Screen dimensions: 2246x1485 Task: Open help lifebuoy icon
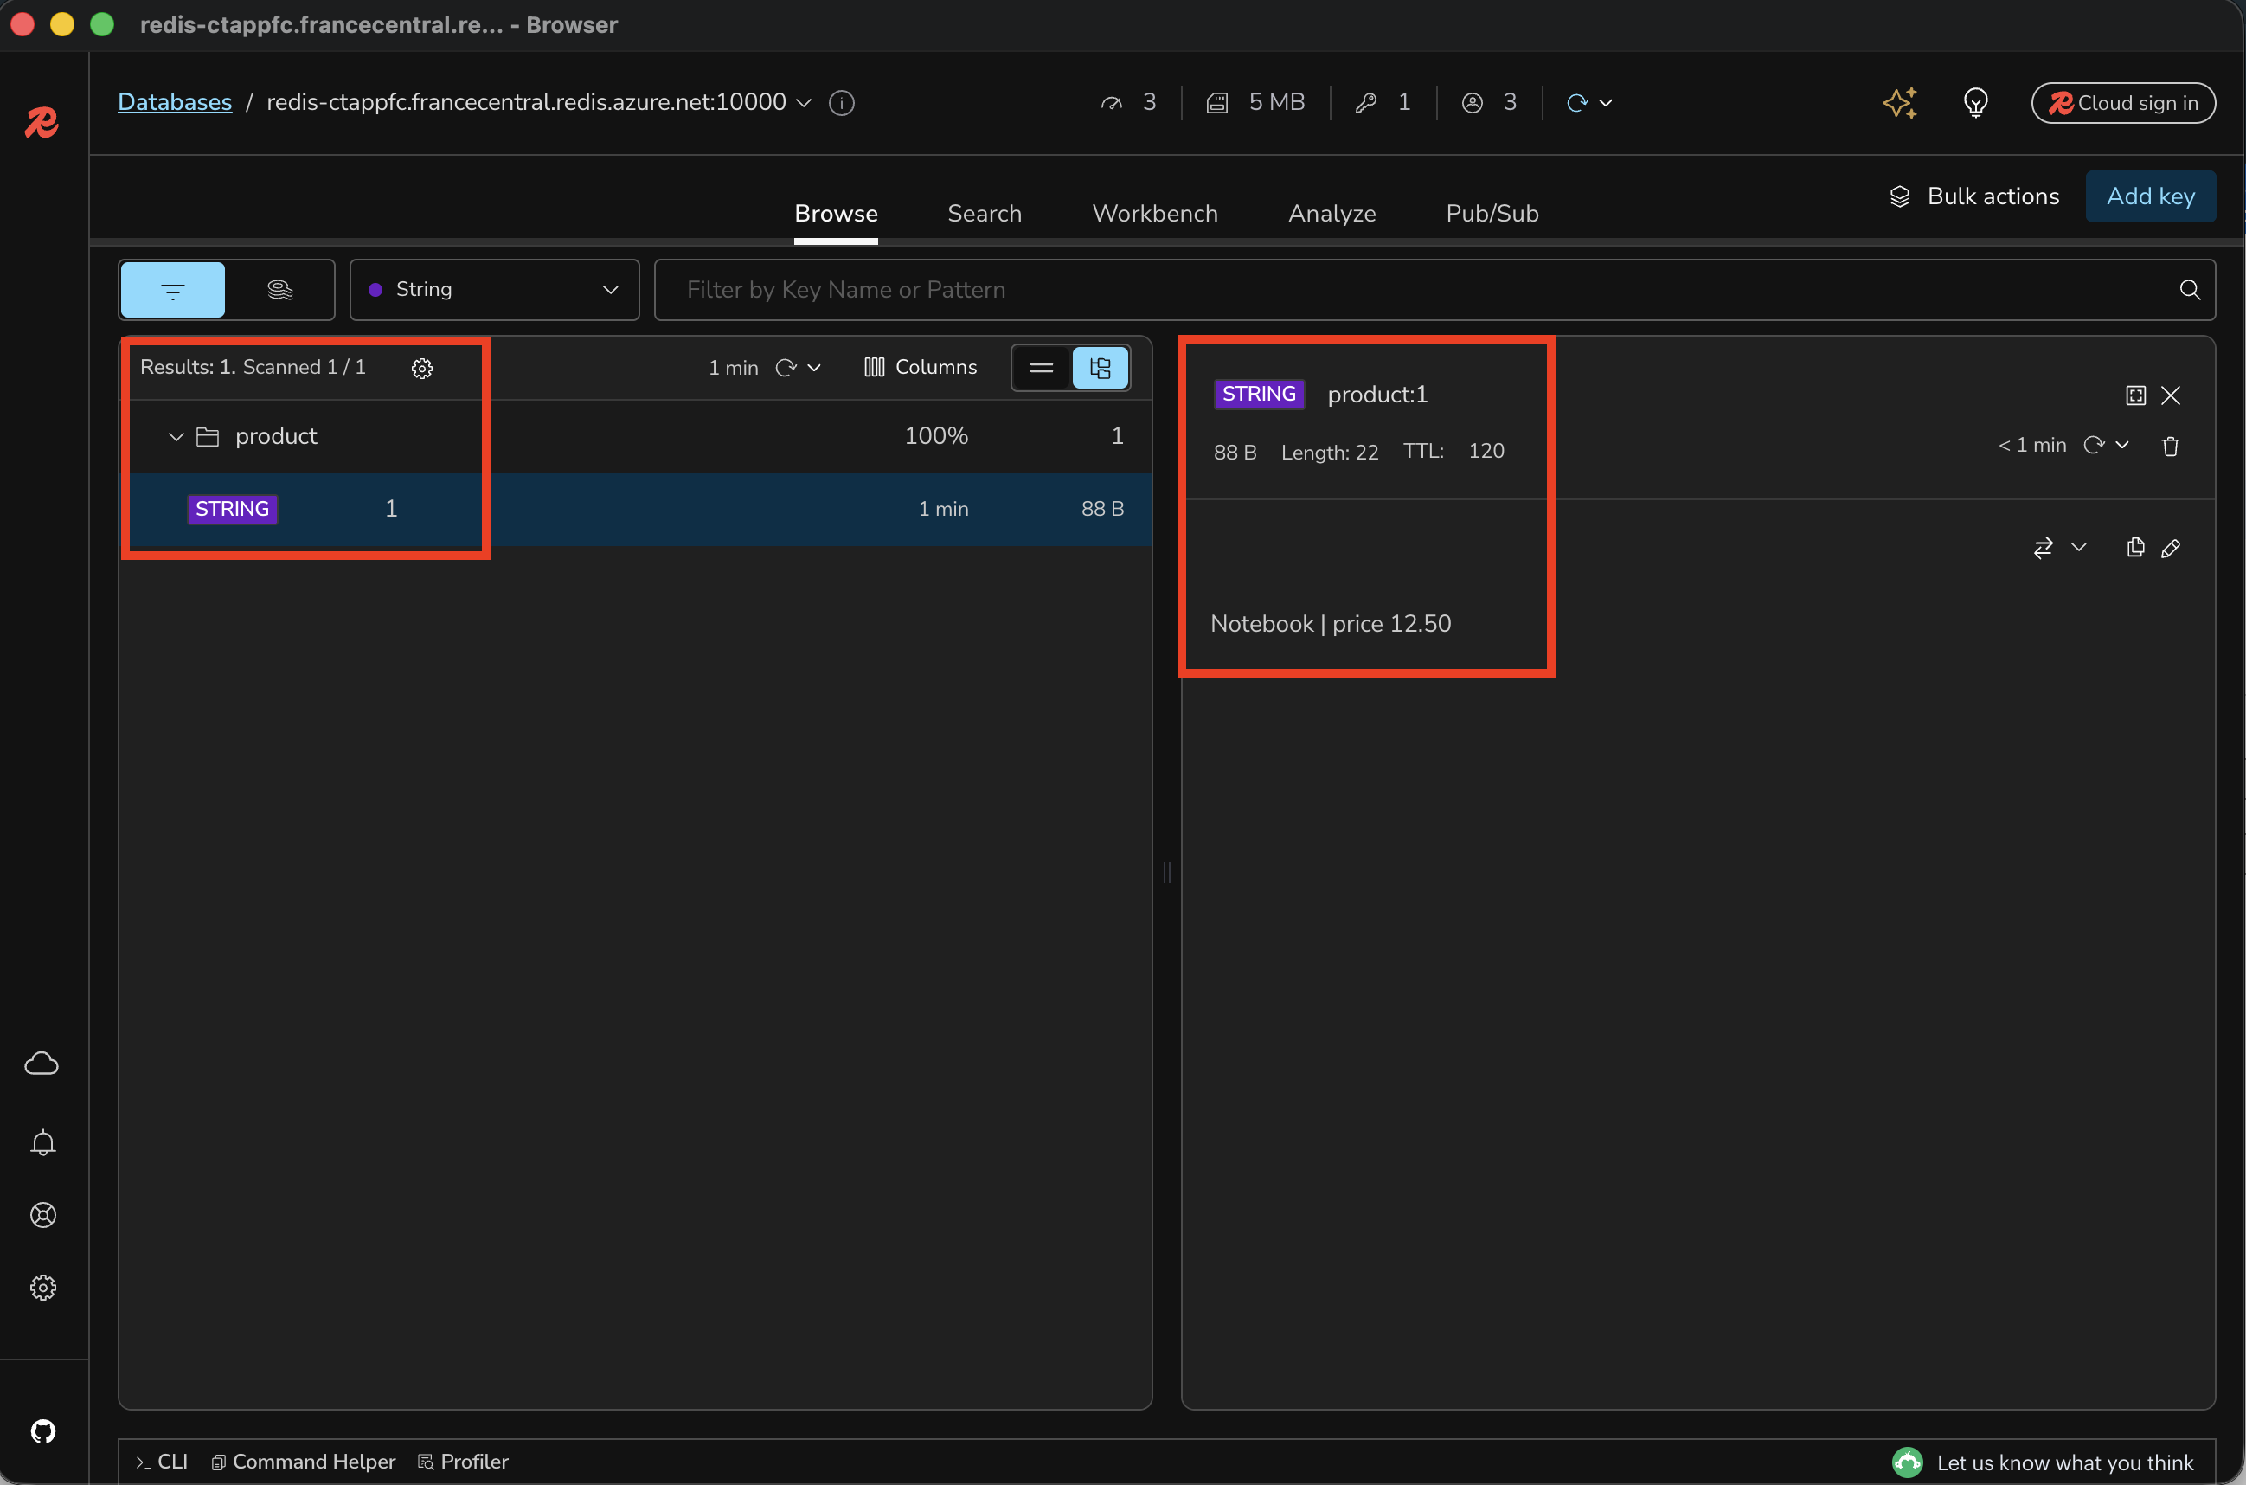(42, 1215)
